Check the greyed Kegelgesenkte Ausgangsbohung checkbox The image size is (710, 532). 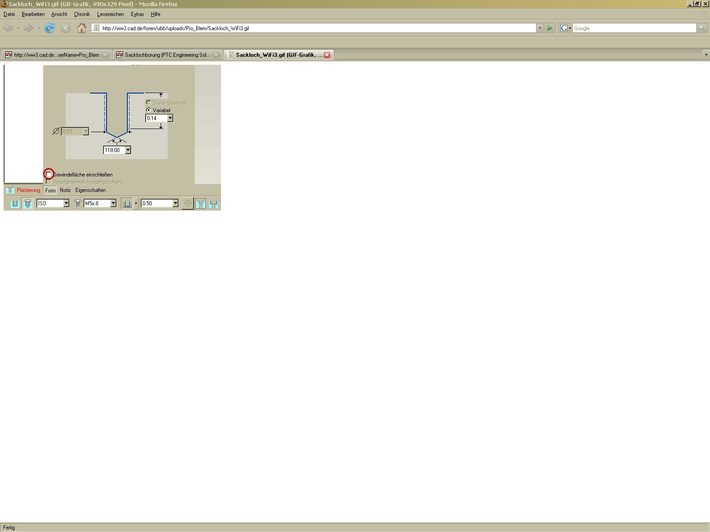point(49,182)
